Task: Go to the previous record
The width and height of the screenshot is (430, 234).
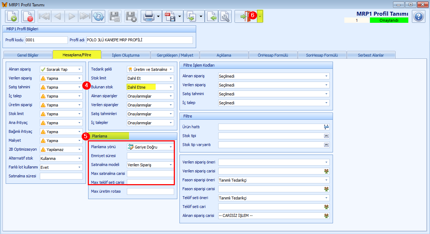Action: click(58, 16)
